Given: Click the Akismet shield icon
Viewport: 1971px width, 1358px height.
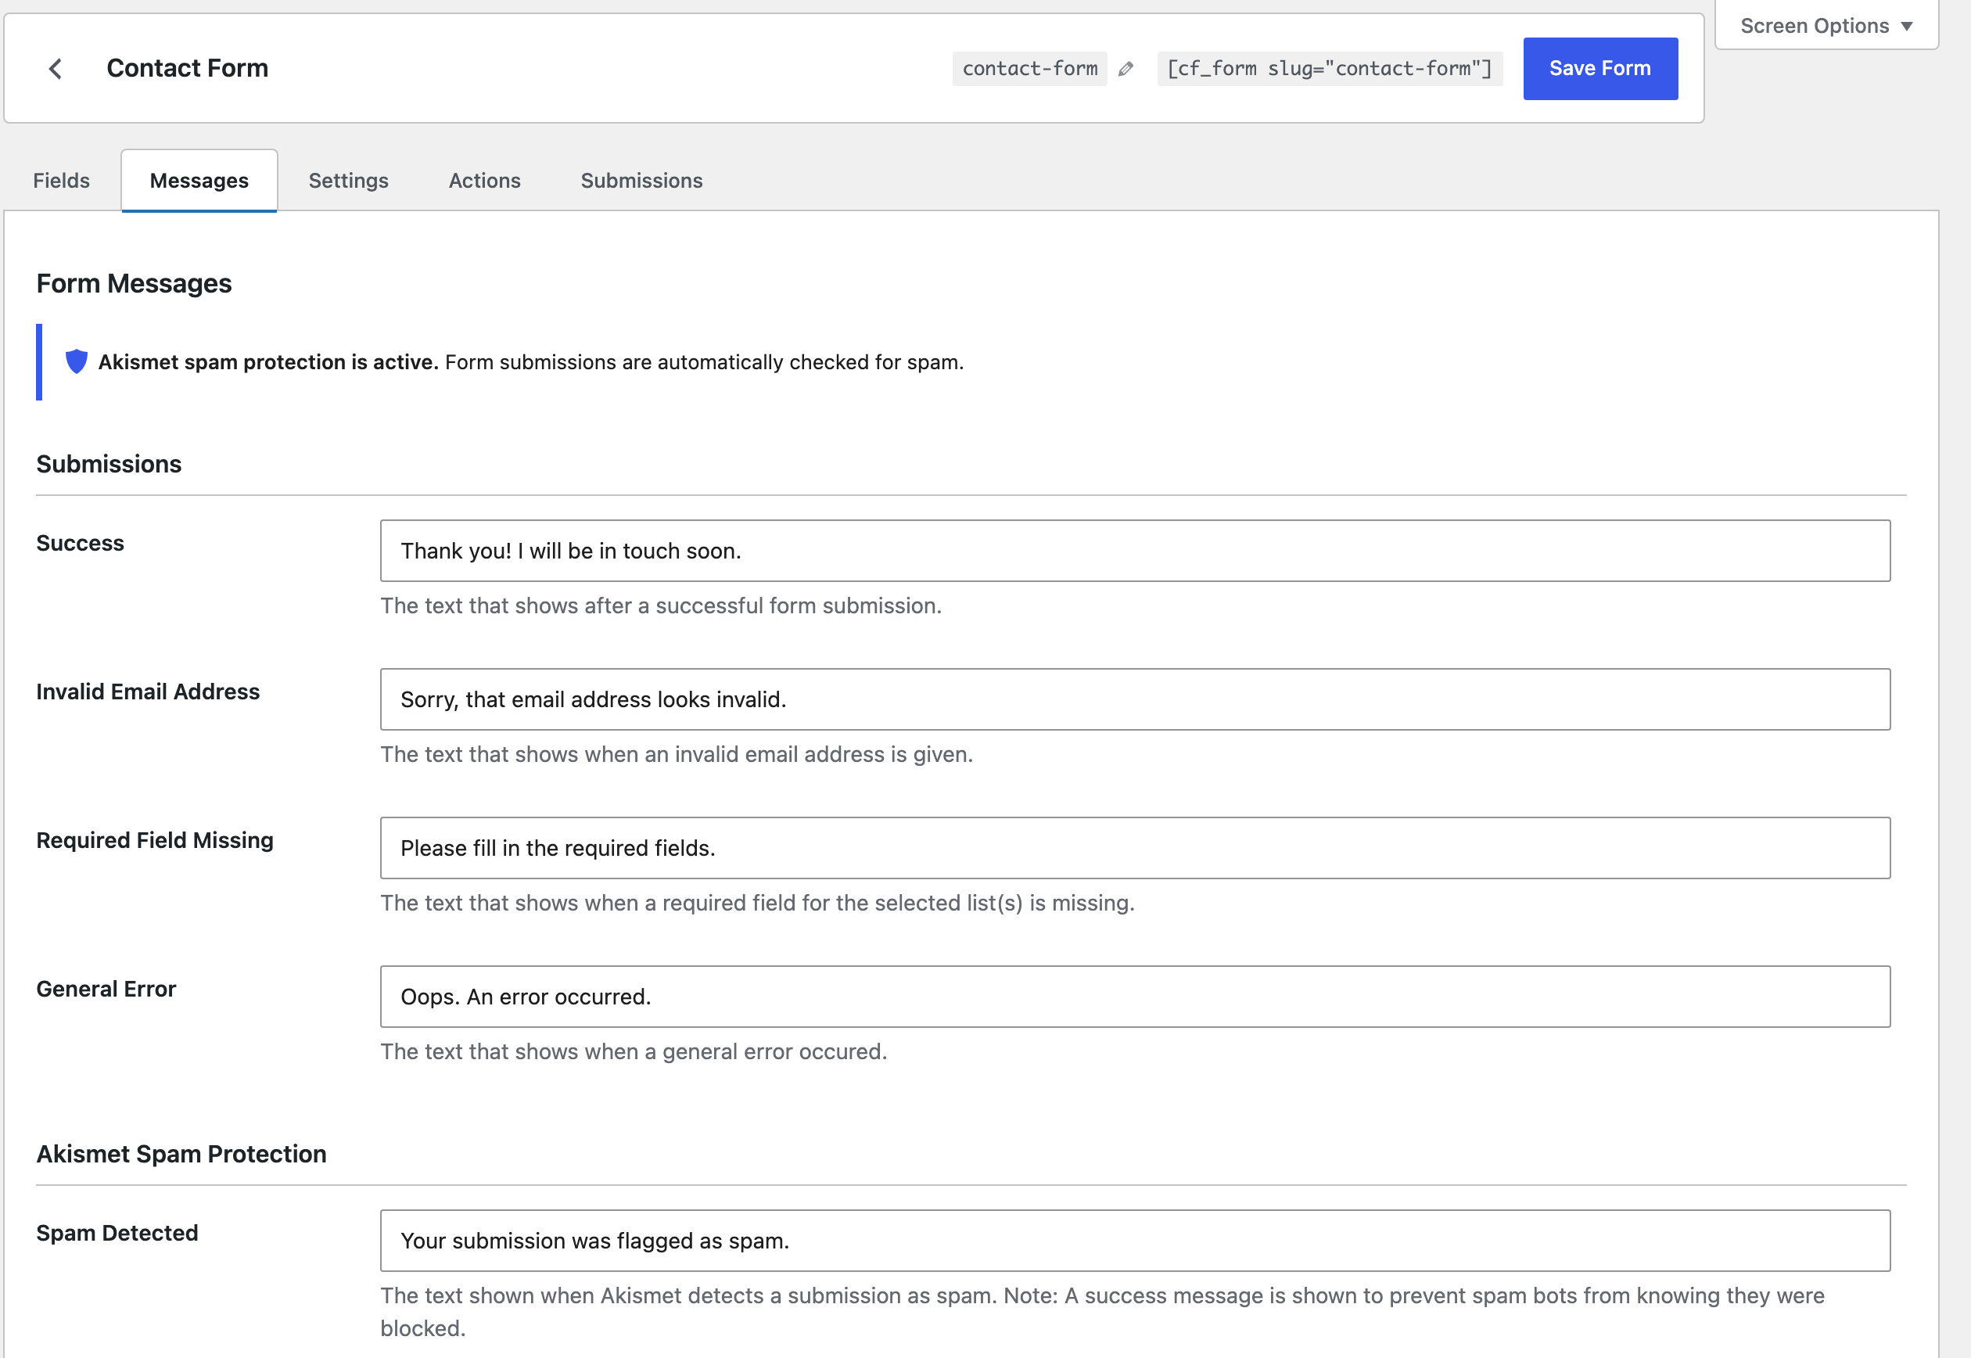Looking at the screenshot, I should pyautogui.click(x=77, y=361).
